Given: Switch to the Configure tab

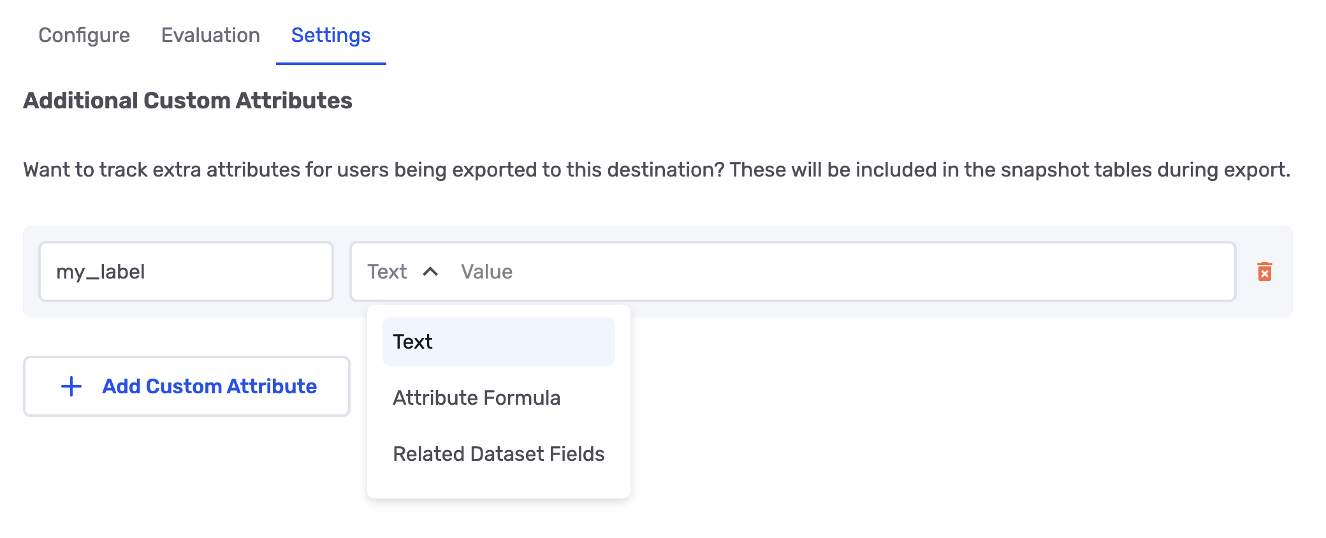Looking at the screenshot, I should [x=84, y=35].
